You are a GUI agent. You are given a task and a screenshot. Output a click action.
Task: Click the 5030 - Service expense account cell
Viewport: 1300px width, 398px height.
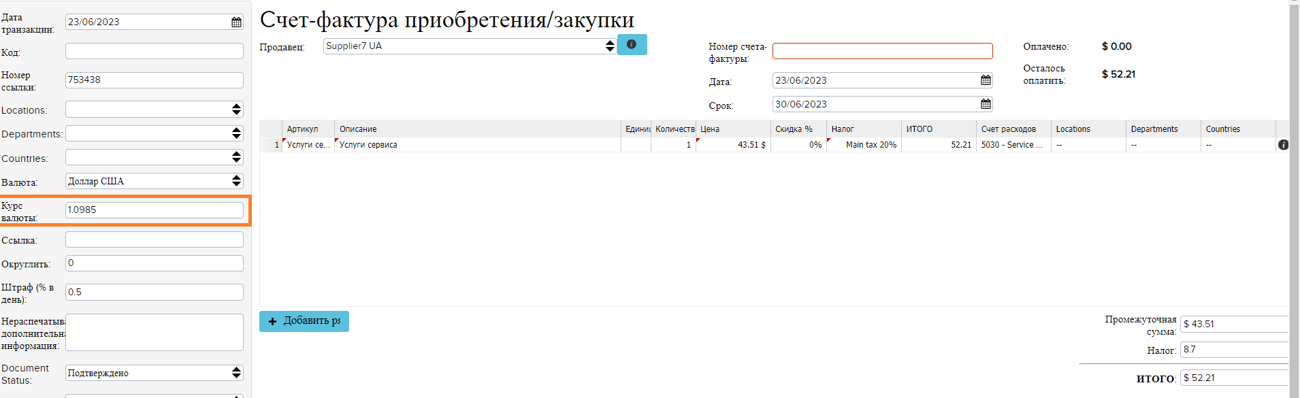coord(1013,145)
